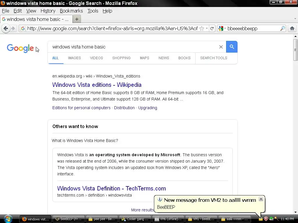Open Windows Vista editions Wikipedia result
This screenshot has width=298, height=223.
97,85
